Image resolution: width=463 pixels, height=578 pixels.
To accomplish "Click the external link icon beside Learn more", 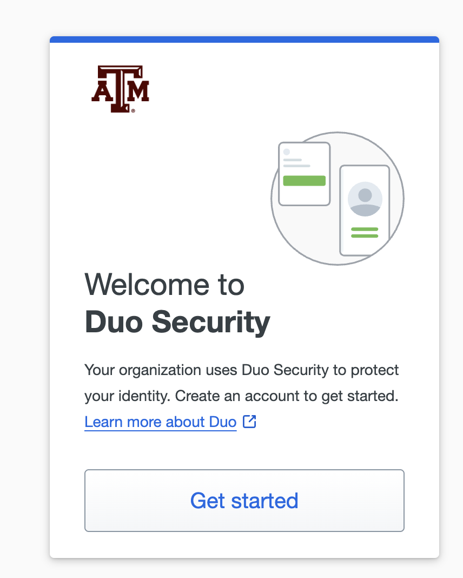I will [249, 421].
